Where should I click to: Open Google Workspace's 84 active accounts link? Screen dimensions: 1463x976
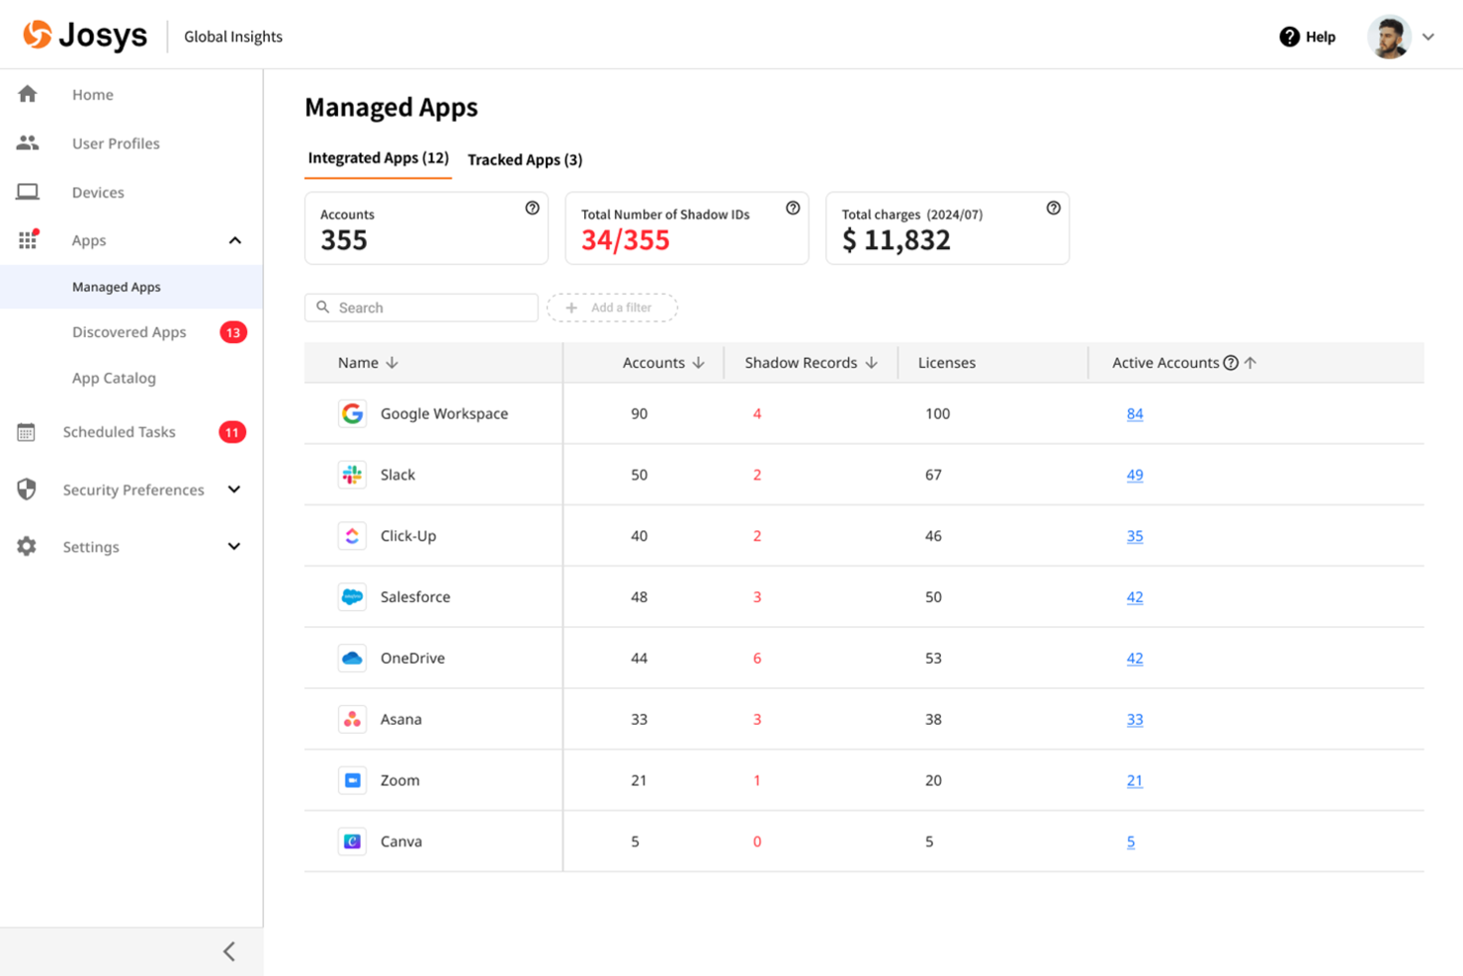pyautogui.click(x=1134, y=413)
